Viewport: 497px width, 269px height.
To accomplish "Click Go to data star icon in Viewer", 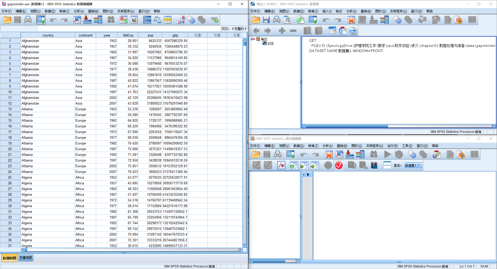I will pyautogui.click(x=351, y=20).
